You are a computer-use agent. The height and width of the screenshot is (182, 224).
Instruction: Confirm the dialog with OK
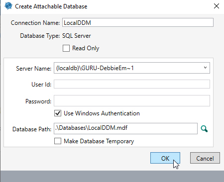(x=165, y=158)
